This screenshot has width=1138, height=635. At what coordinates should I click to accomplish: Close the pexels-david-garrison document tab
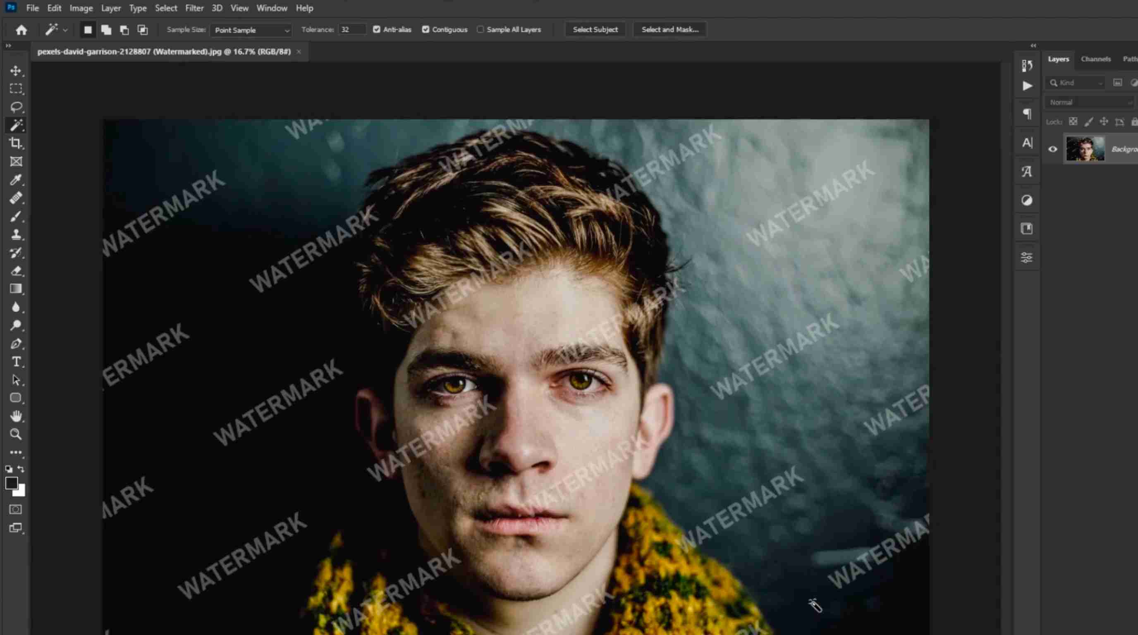(x=299, y=52)
